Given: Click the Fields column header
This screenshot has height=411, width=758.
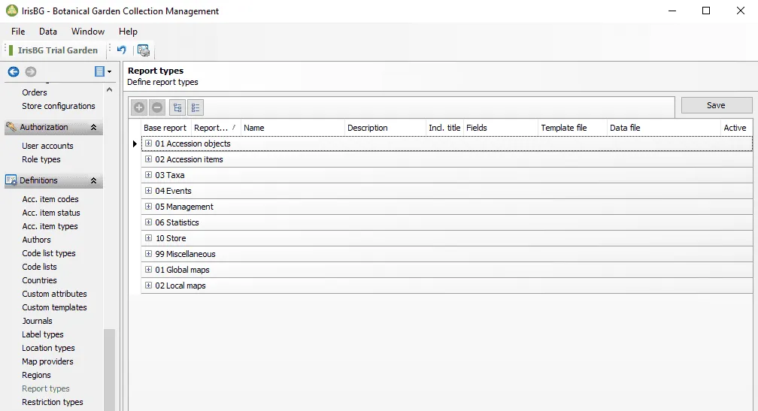Looking at the screenshot, I should point(500,128).
